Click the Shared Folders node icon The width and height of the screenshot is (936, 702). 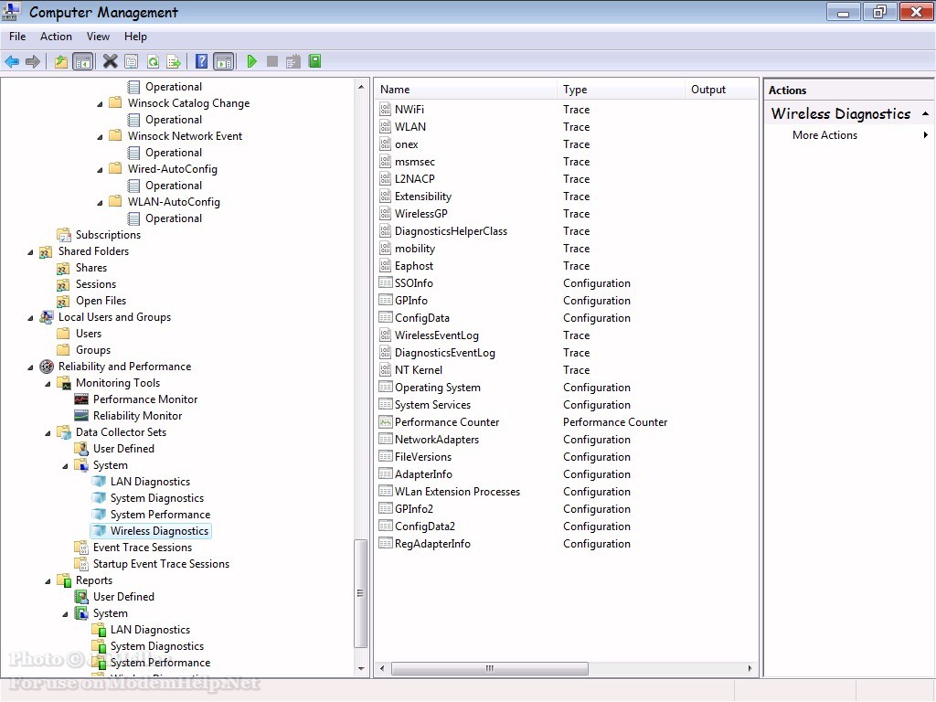click(x=46, y=252)
